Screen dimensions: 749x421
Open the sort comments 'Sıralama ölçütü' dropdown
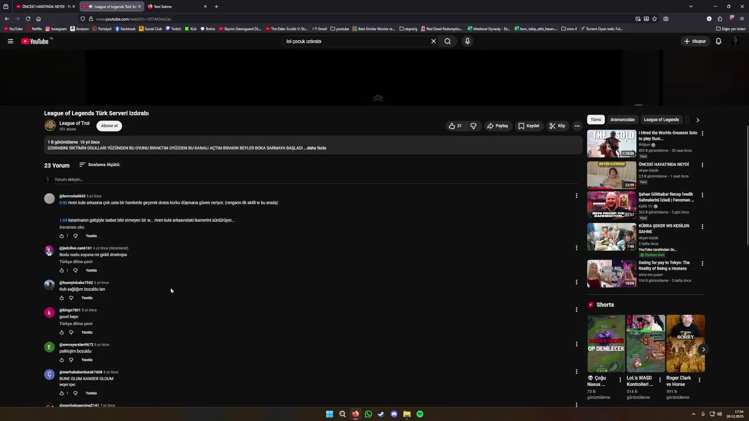(x=99, y=165)
